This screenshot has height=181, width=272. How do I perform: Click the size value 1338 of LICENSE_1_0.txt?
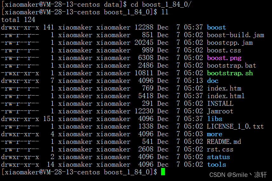(146, 127)
